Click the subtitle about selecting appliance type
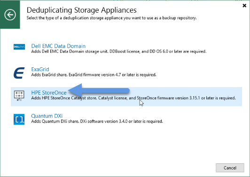Viewport: 250px width, 177px height. 112,18
